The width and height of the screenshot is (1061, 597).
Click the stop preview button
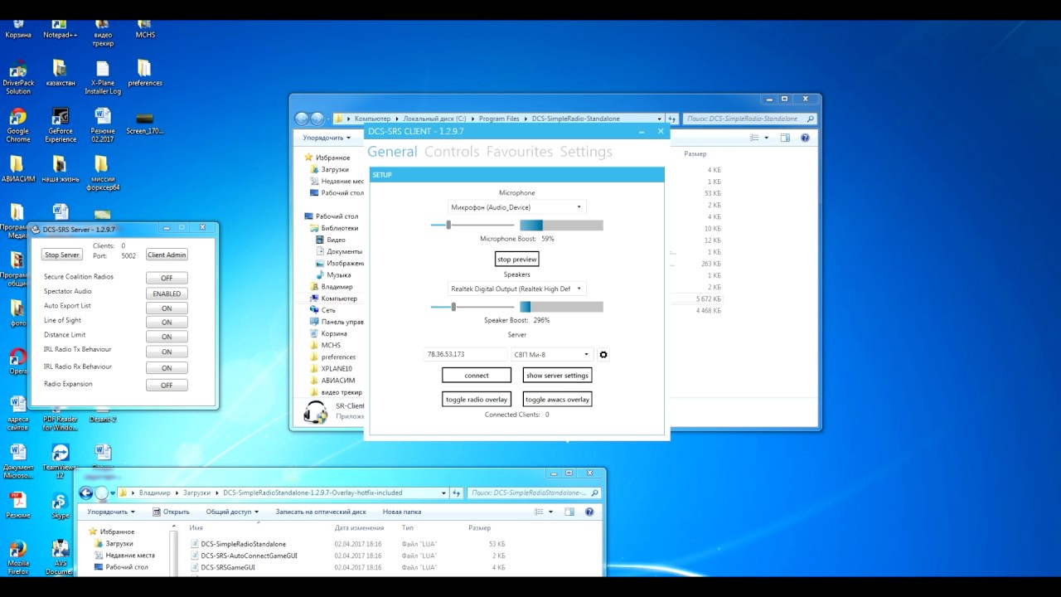[516, 260]
